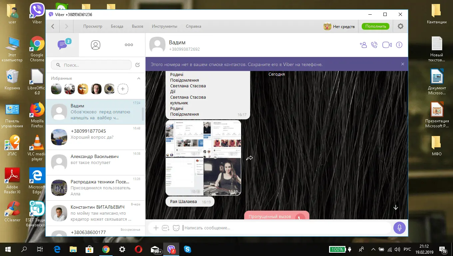The height and width of the screenshot is (256, 453).
Task: Collapse the Избранные favorites section
Action: (139, 78)
